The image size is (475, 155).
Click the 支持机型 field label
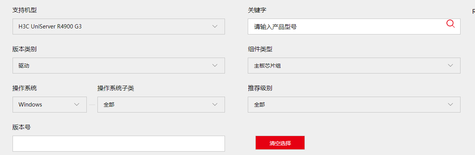coord(25,10)
